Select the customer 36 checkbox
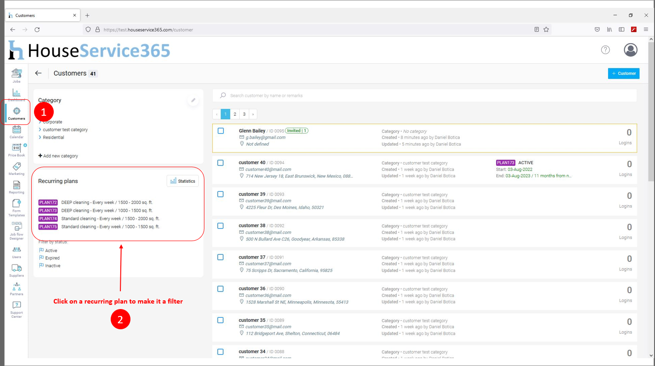The width and height of the screenshot is (655, 366). [x=220, y=289]
